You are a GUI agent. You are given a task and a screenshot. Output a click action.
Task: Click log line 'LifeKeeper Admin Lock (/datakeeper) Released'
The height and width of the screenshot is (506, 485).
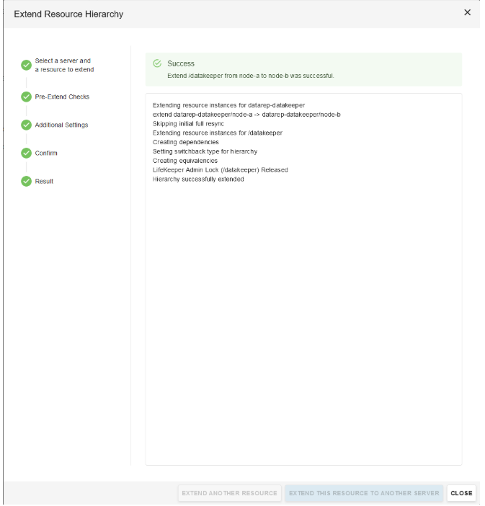(x=220, y=169)
